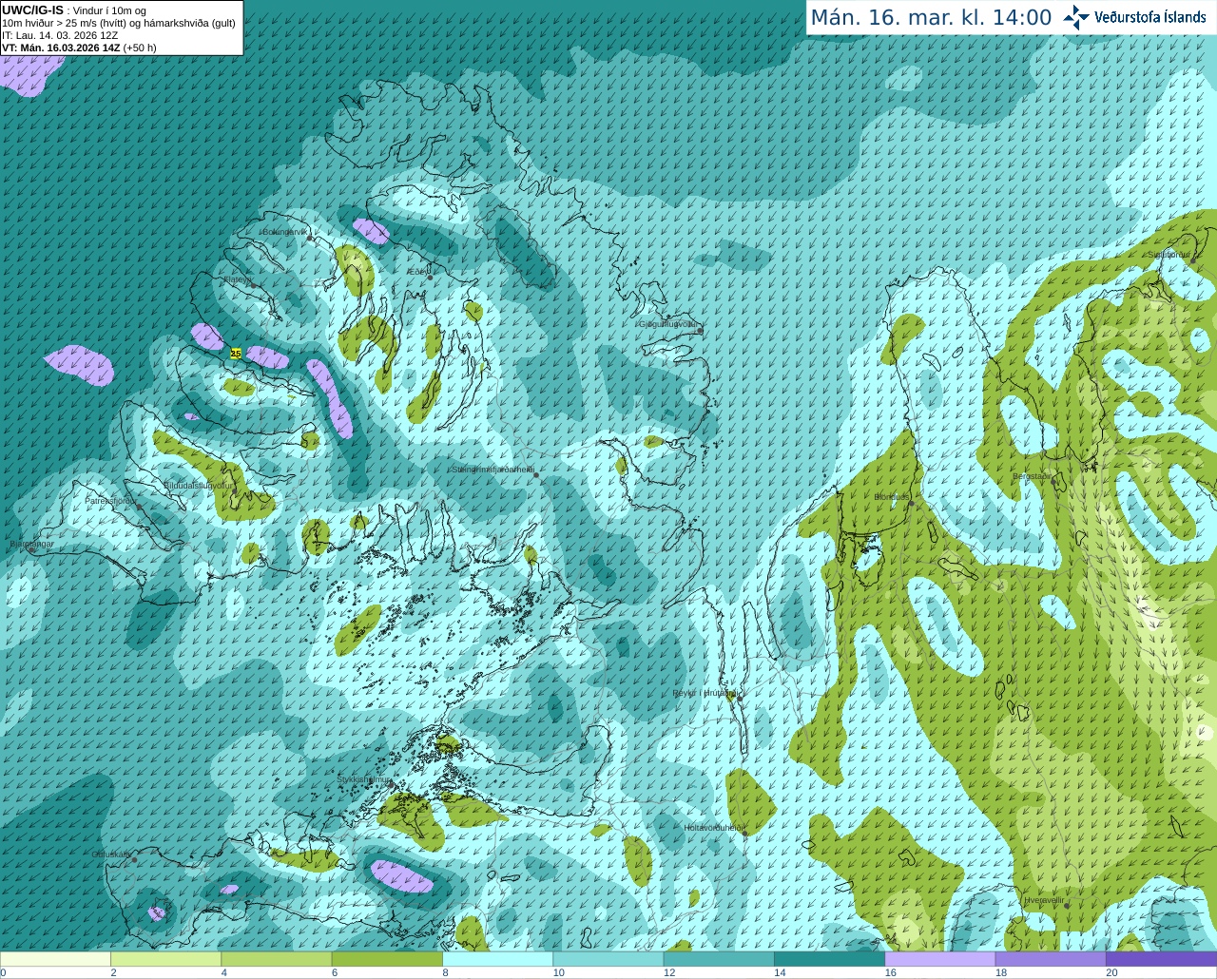Click the legend scale label 4
Screen dimensions: 1217x979
pos(223,972)
